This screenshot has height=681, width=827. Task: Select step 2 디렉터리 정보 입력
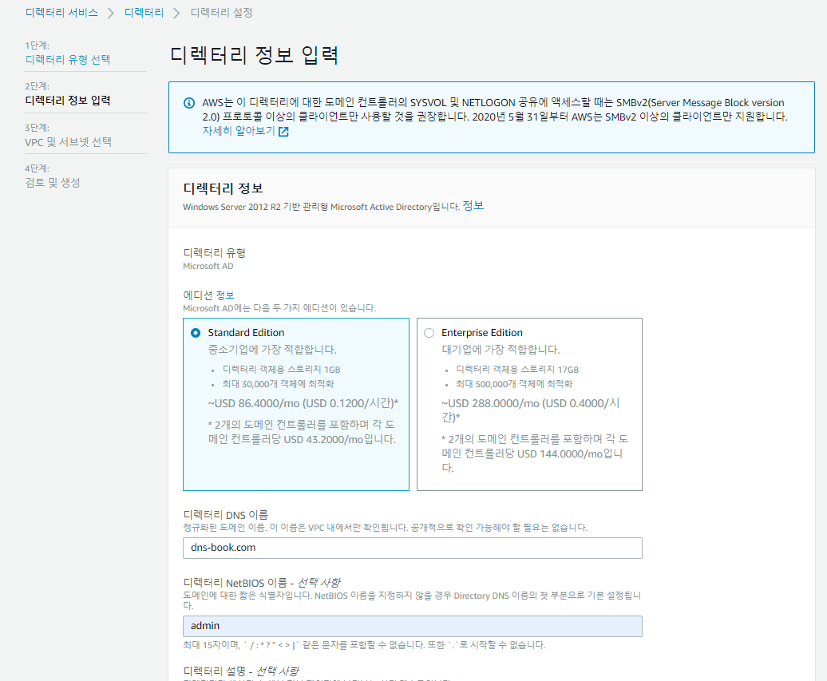(68, 101)
